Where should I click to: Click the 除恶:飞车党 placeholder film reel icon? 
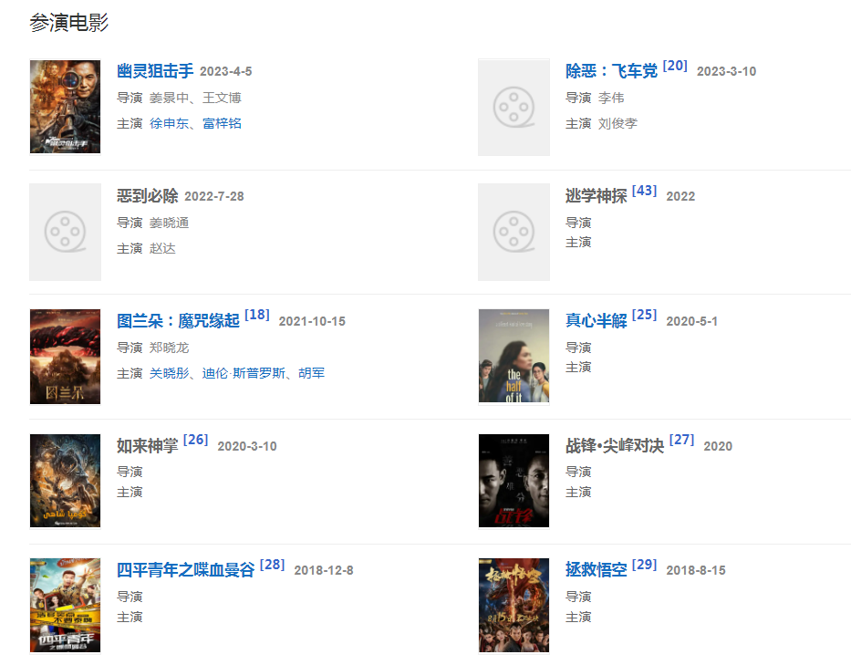pyautogui.click(x=514, y=108)
